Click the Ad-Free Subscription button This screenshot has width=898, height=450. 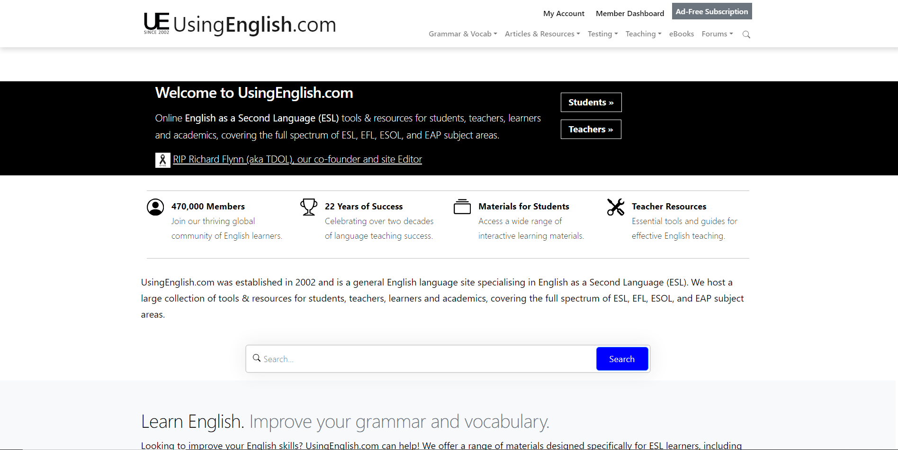[x=711, y=11]
